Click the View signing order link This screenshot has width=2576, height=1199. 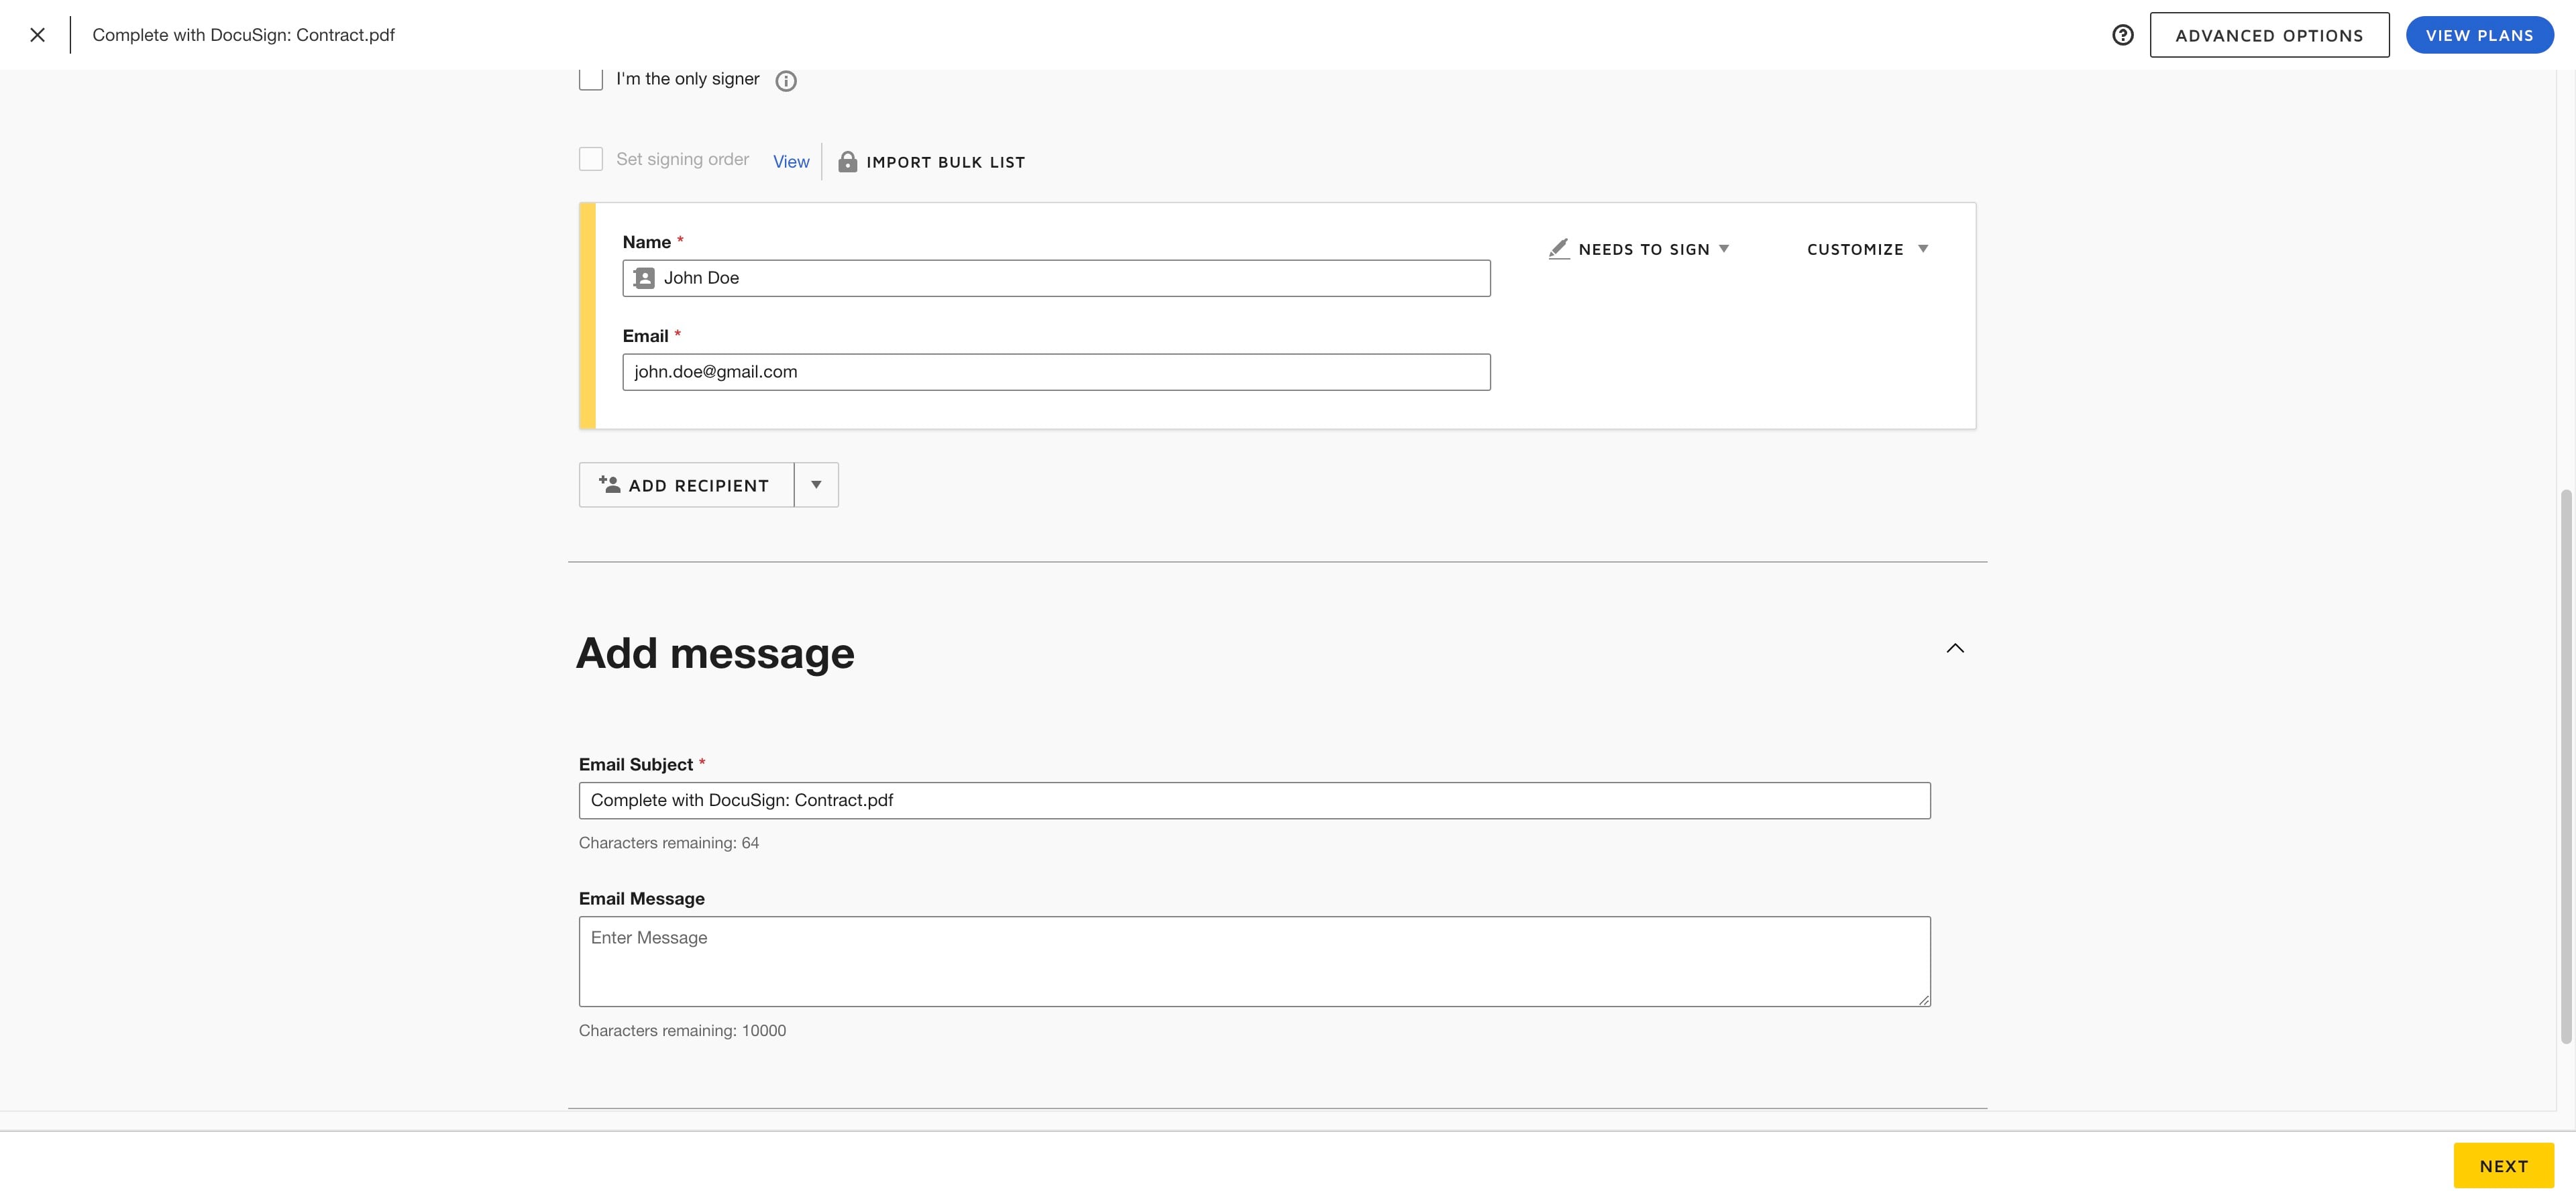[790, 162]
